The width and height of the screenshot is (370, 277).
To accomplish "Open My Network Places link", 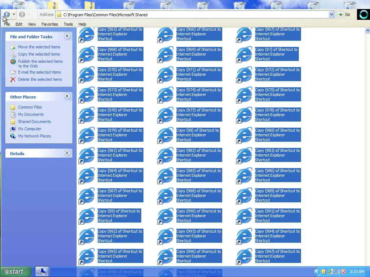I will [34, 136].
